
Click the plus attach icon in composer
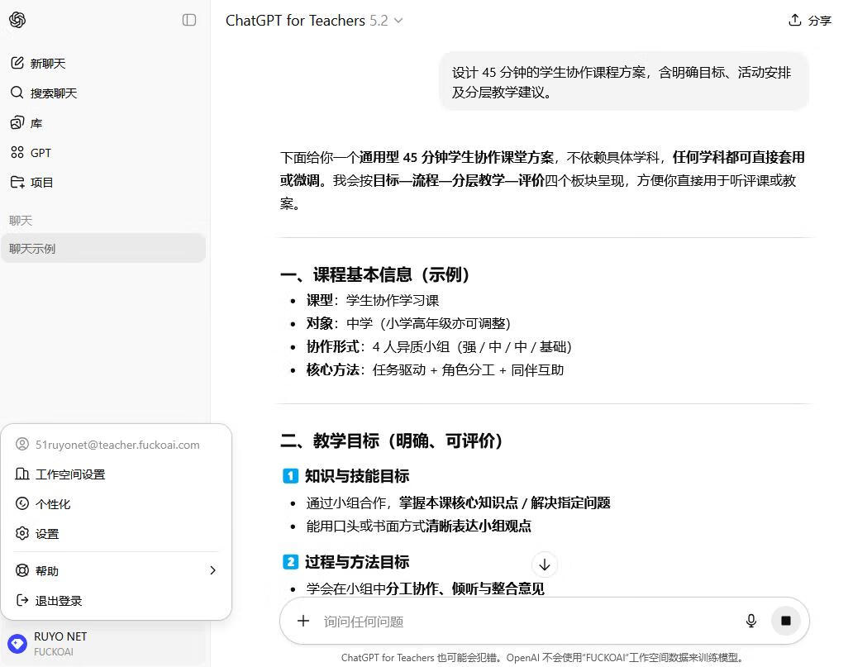pyautogui.click(x=303, y=621)
